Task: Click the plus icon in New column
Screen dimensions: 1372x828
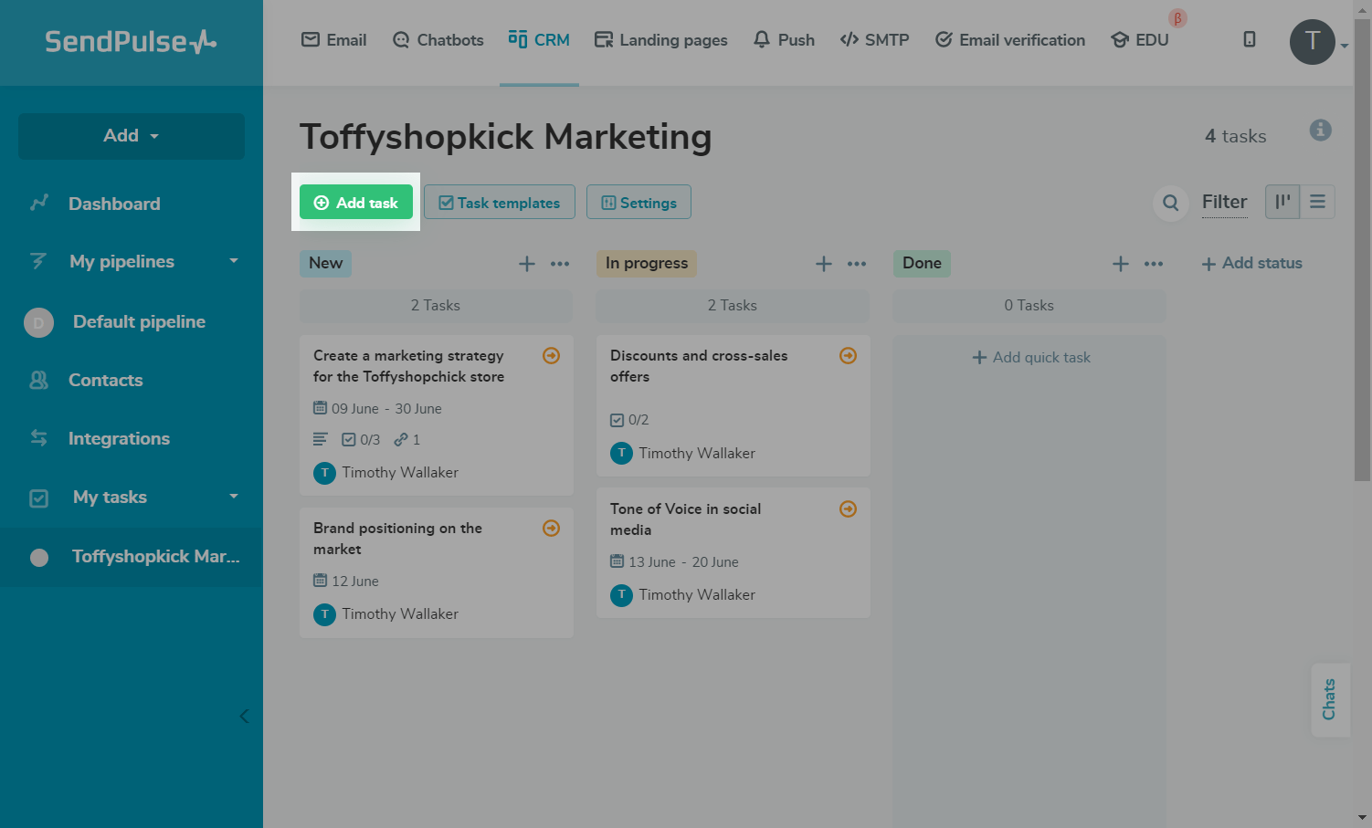Action: pyautogui.click(x=527, y=264)
